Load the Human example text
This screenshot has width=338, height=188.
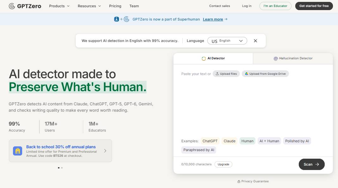point(247,141)
